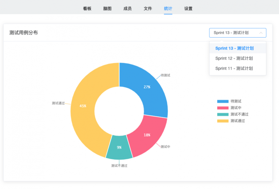Select the 统计 tab
279x189 pixels.
coord(168,8)
